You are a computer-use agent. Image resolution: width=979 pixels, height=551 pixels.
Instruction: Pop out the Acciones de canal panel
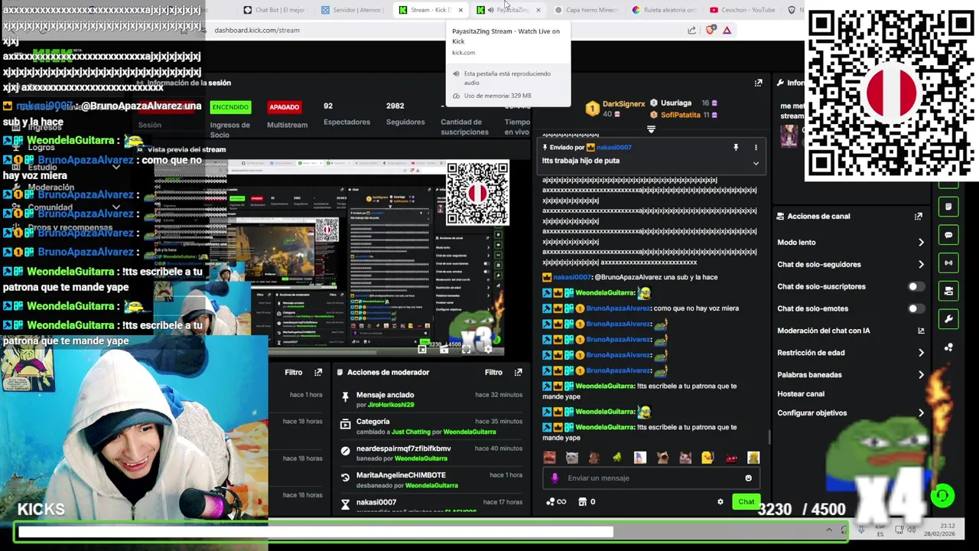tap(919, 217)
